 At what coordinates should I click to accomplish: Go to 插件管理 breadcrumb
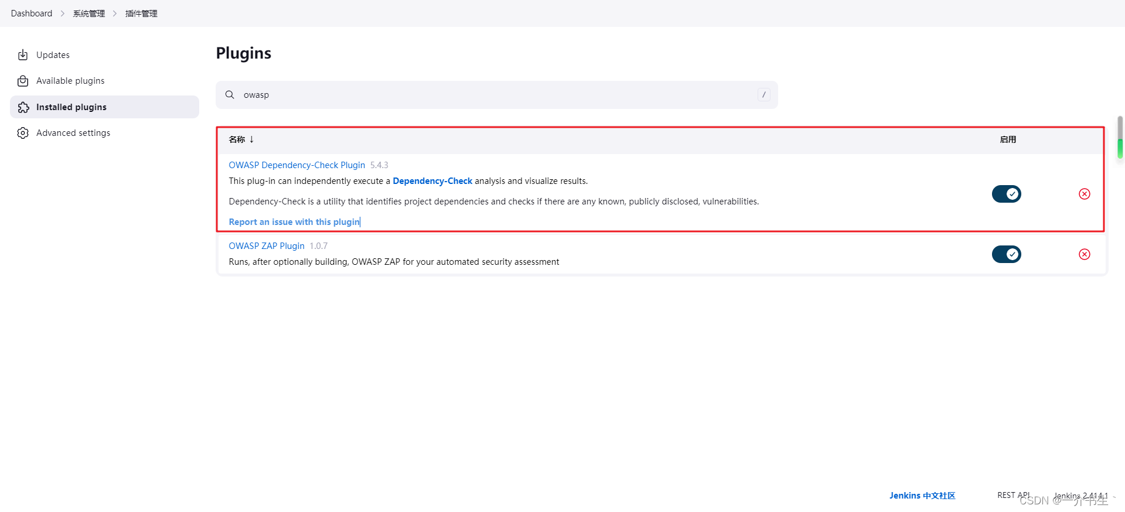click(141, 13)
